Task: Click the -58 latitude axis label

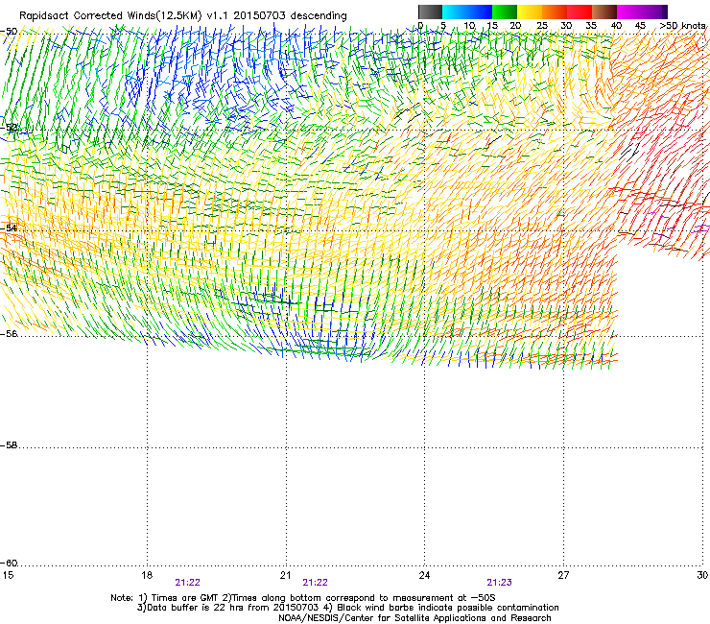Action: pyautogui.click(x=9, y=445)
